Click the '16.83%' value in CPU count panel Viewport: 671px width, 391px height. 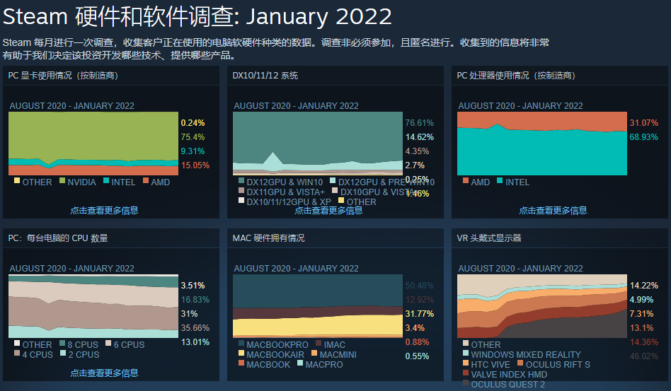click(195, 300)
